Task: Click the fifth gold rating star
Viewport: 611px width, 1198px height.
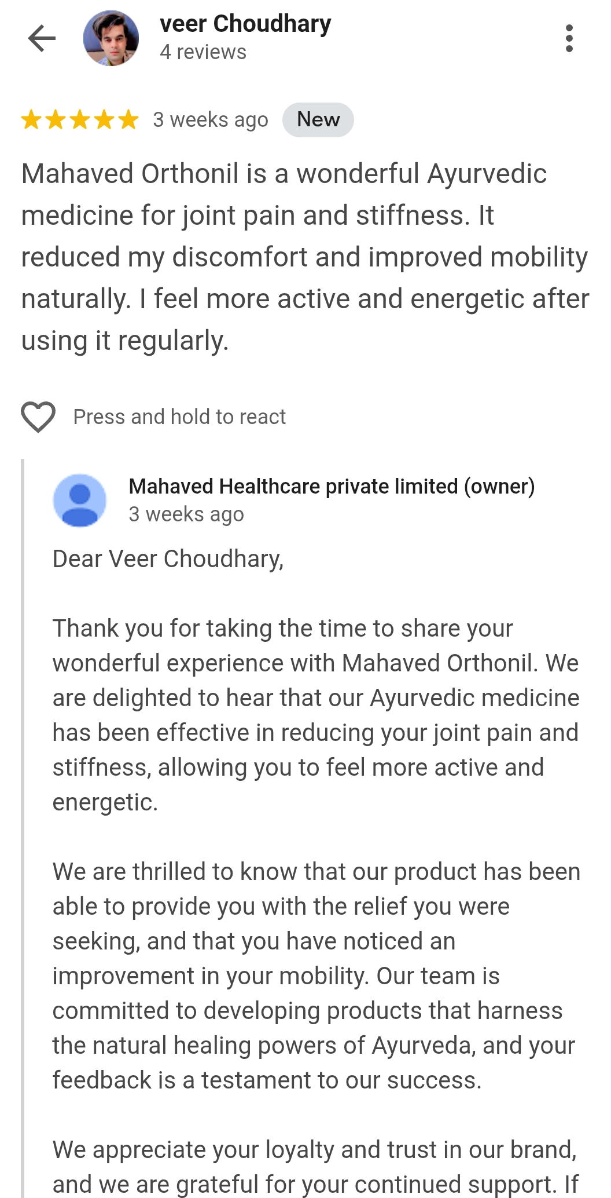Action: tap(128, 120)
